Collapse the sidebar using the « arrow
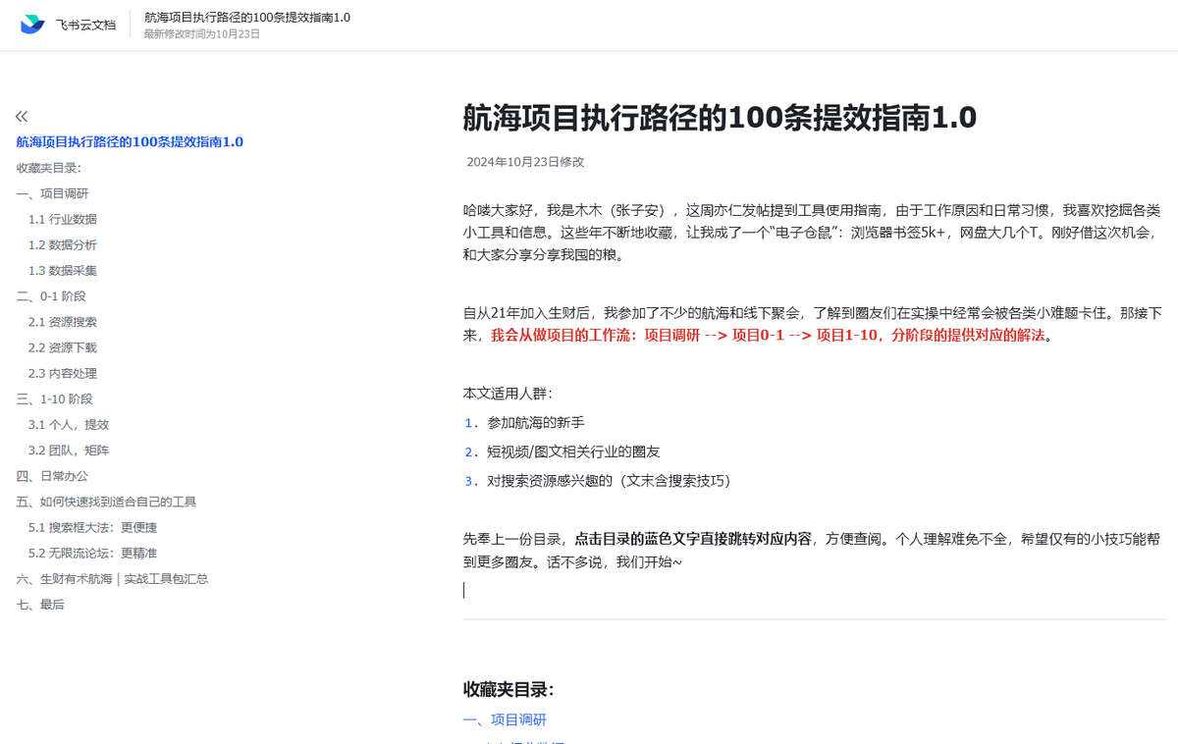The height and width of the screenshot is (744, 1178). coord(21,116)
